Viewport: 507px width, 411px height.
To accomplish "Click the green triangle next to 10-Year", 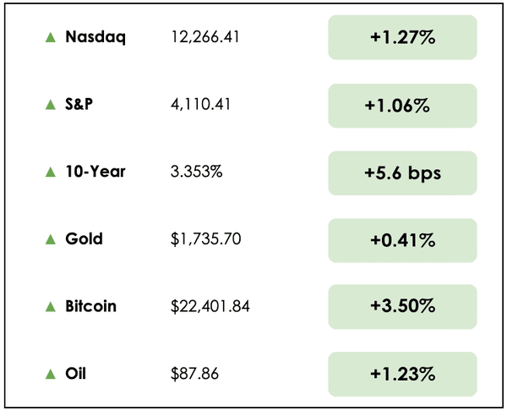I will pos(51,173).
